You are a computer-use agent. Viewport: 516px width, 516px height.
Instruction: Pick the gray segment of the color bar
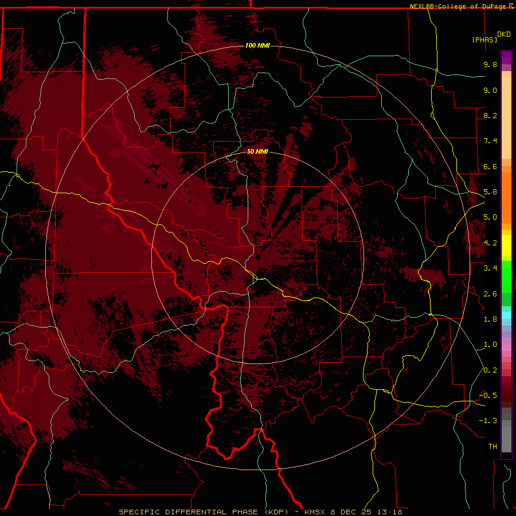(x=506, y=436)
